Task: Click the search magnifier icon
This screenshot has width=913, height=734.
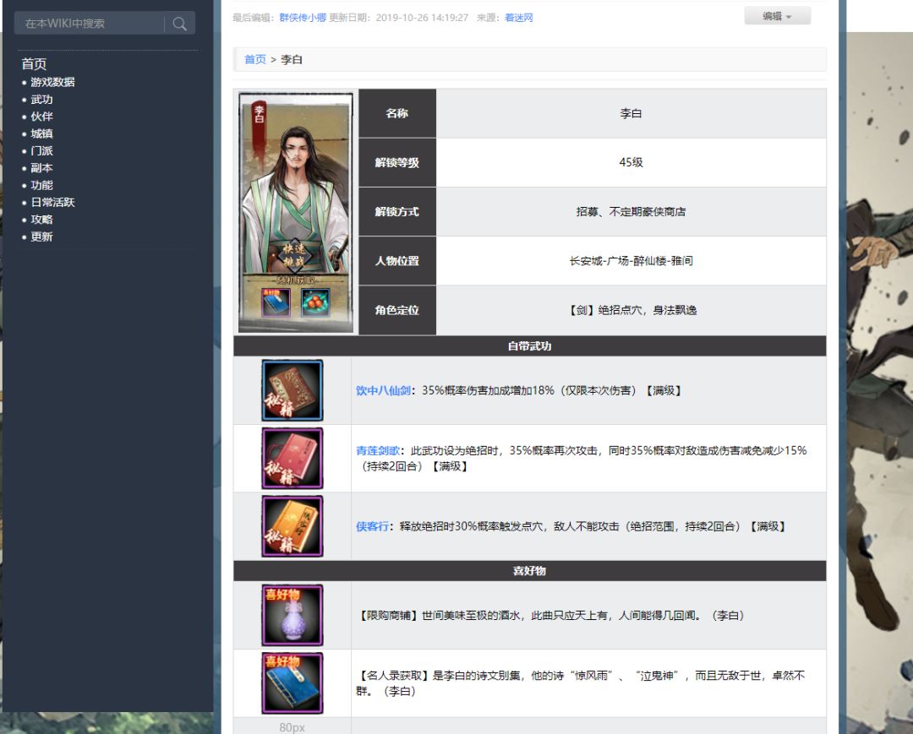Action: click(x=179, y=24)
